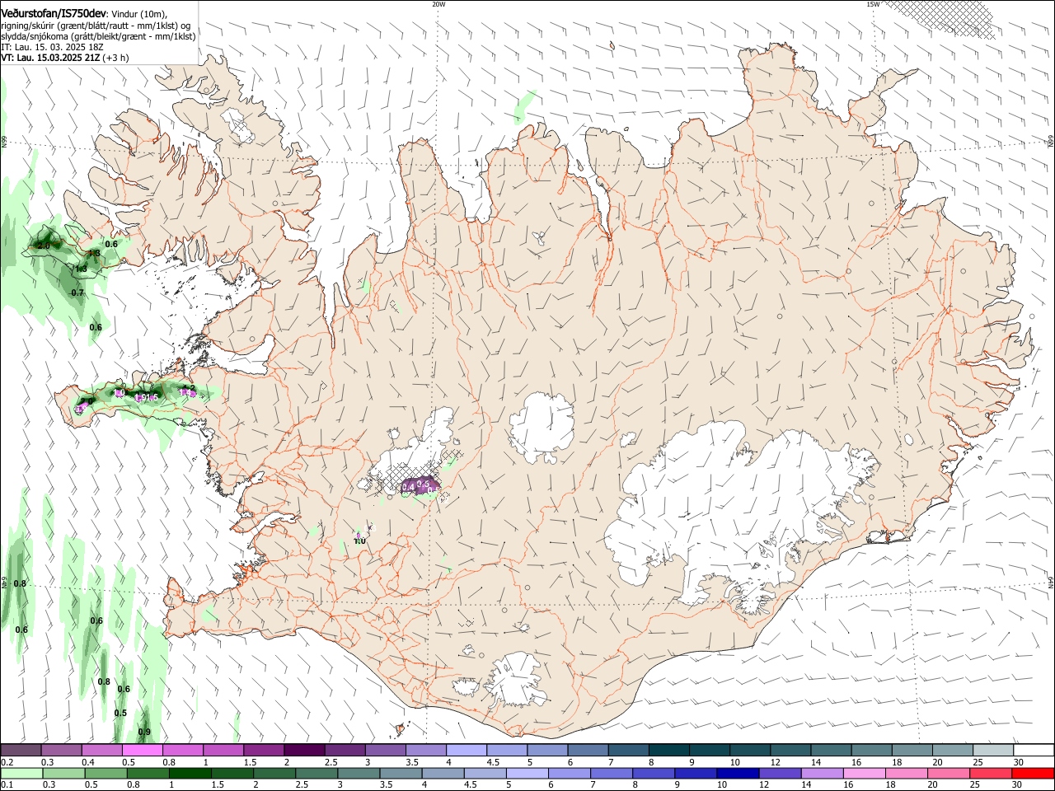Pick the darkest purple 2–2.5 swatch in upper legend row
The height and width of the screenshot is (791, 1055).
tap(304, 751)
